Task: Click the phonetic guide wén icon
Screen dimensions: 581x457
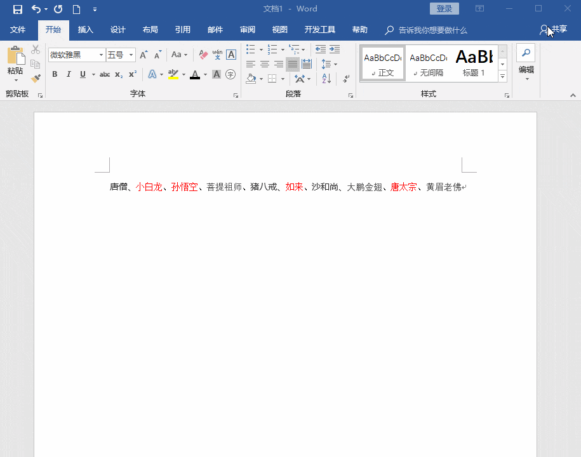Action: pos(217,55)
